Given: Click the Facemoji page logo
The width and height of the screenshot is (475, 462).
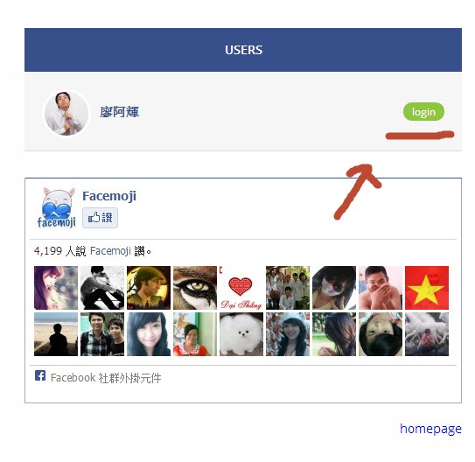Looking at the screenshot, I should point(57,208).
